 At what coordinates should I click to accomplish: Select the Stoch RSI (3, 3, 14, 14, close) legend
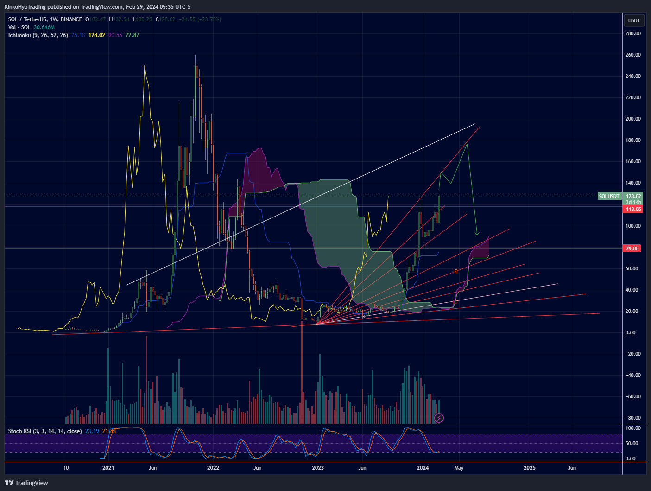pyautogui.click(x=45, y=431)
